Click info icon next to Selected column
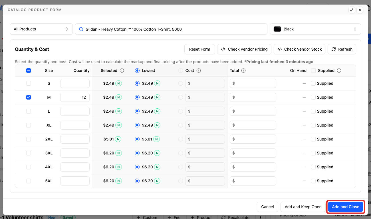 click(x=122, y=71)
